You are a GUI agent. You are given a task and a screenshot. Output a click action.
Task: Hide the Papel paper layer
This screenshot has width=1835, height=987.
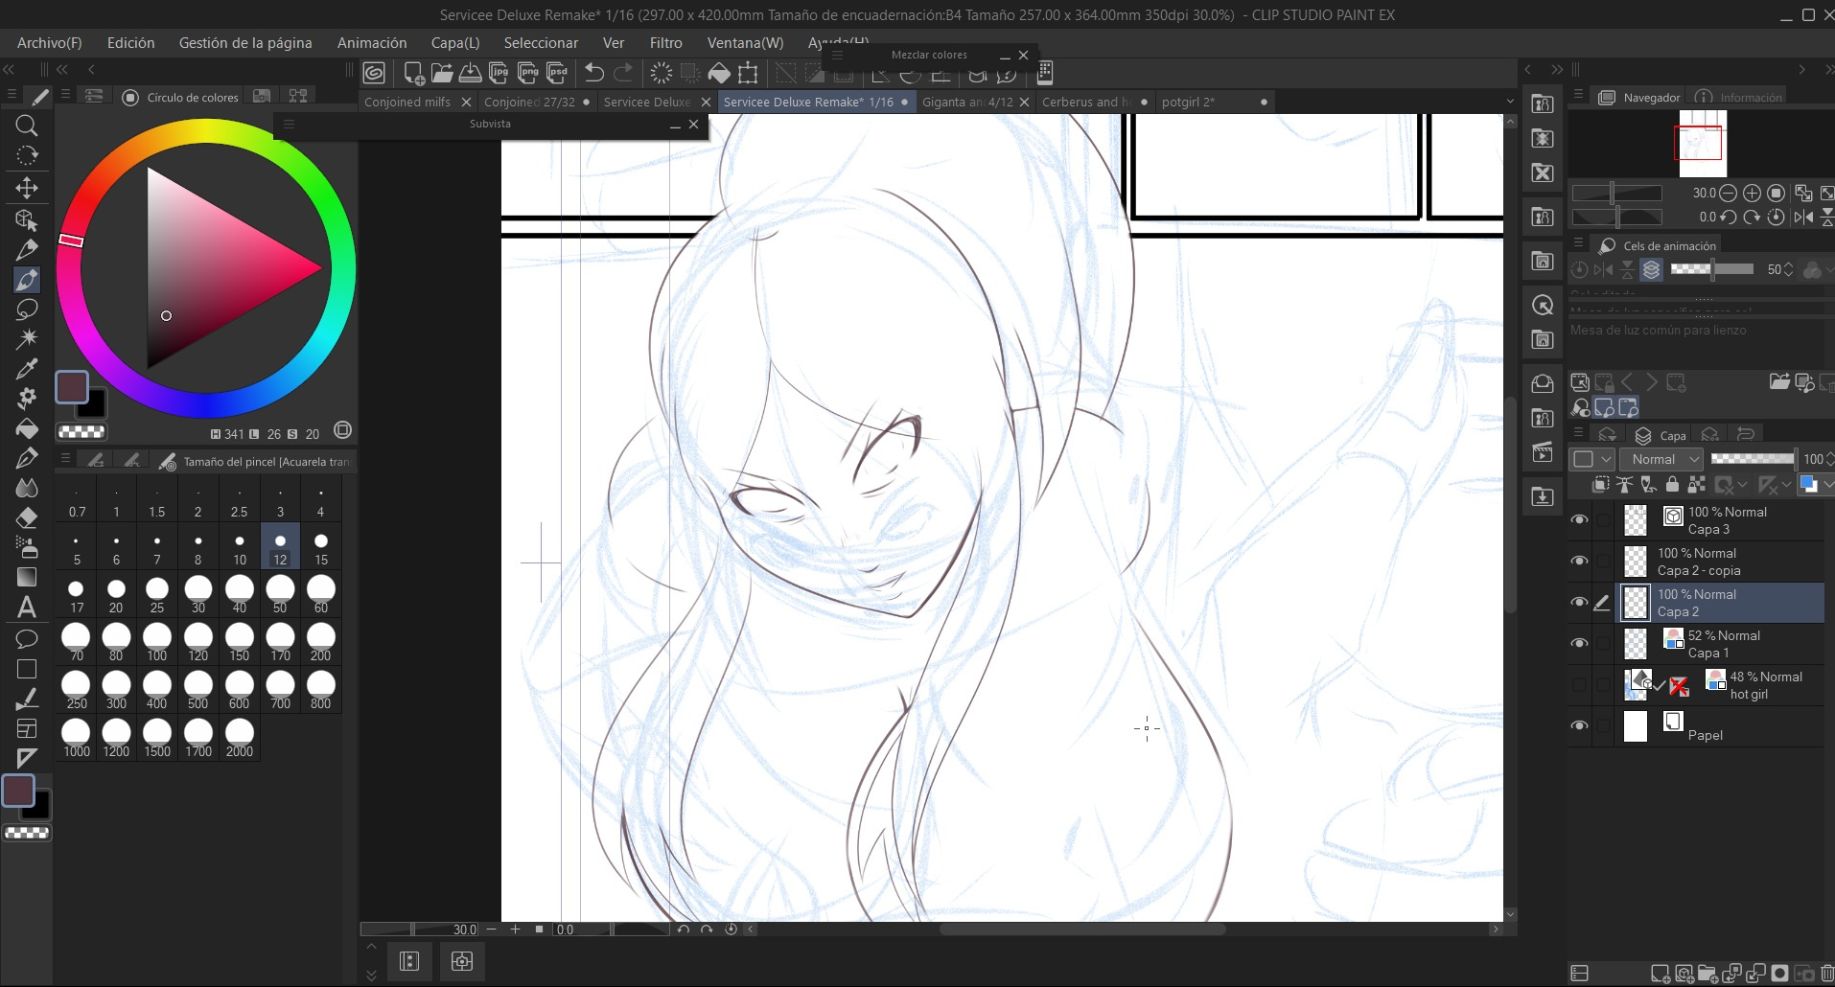point(1579,726)
